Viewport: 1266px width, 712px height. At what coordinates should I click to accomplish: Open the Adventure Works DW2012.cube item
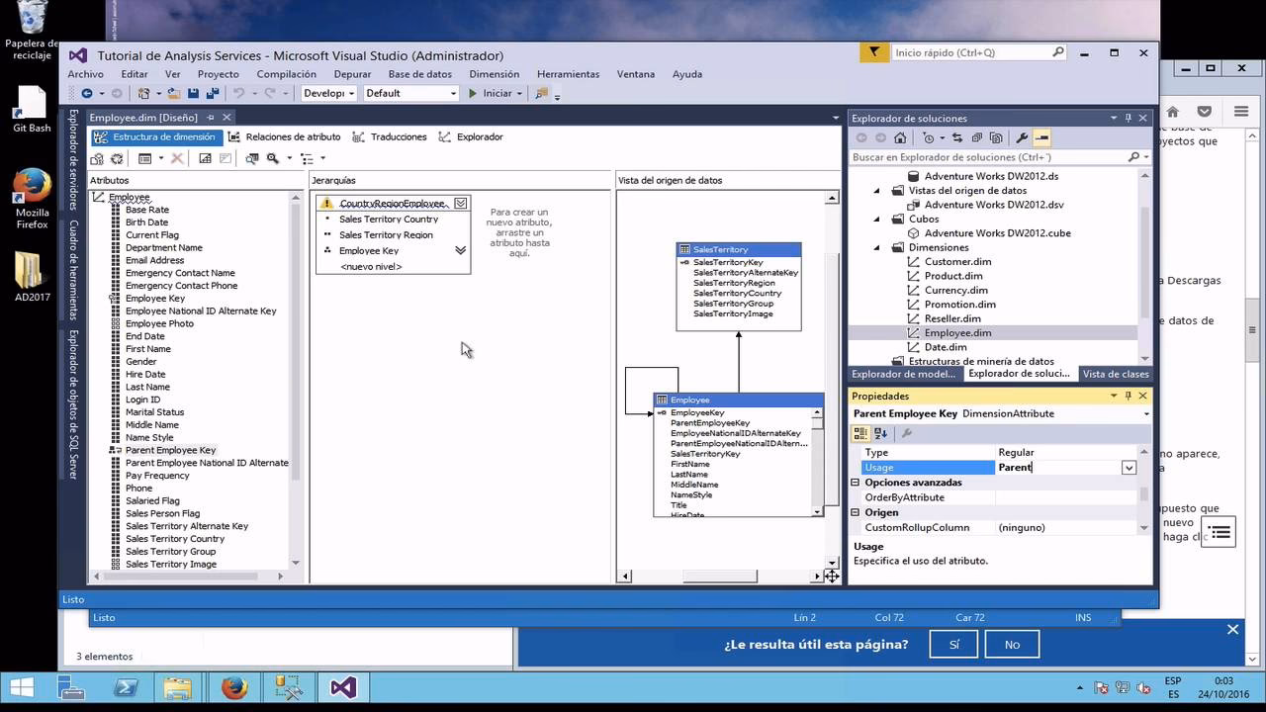coord(997,233)
